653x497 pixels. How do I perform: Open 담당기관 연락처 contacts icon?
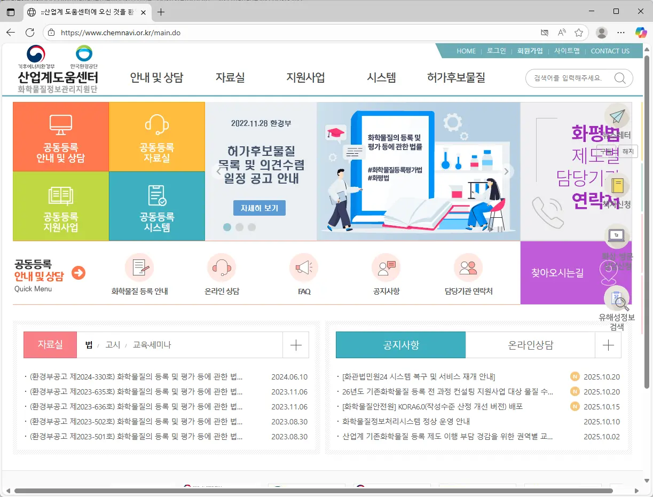pyautogui.click(x=468, y=268)
